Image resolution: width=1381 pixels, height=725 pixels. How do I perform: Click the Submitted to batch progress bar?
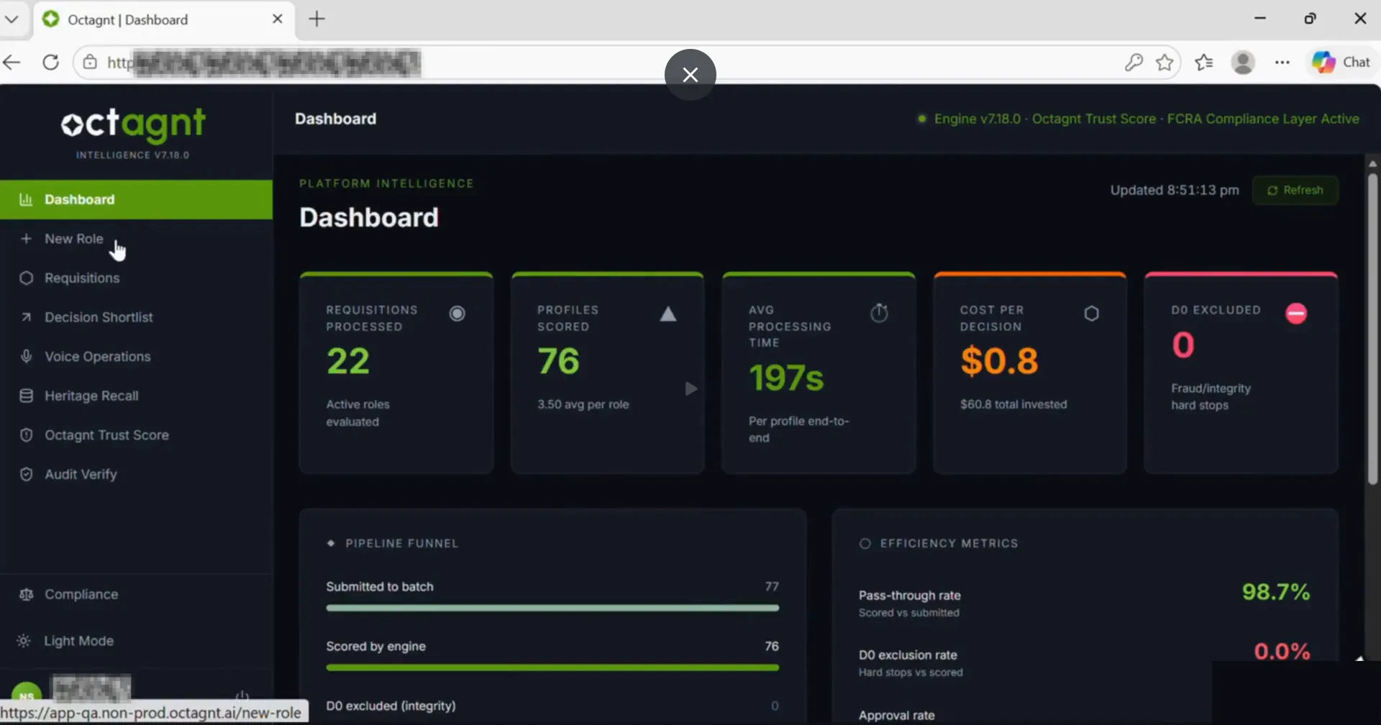pos(552,608)
